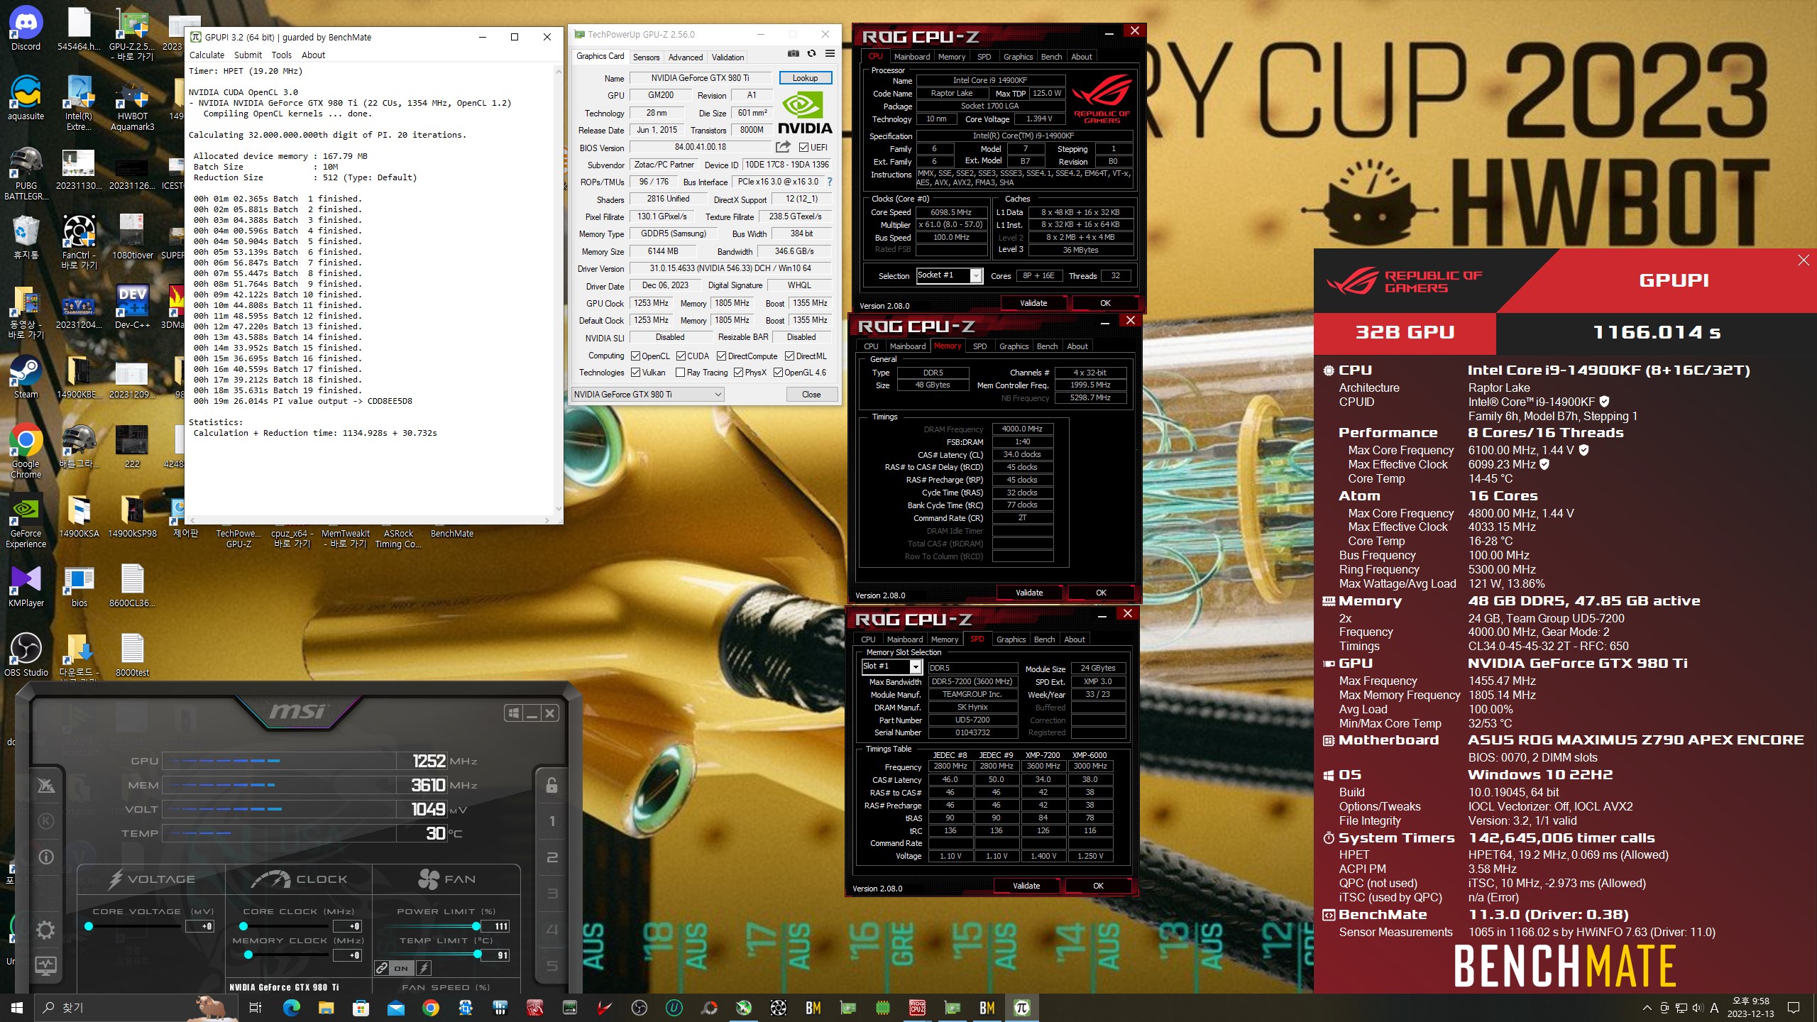Viewport: 1817px width, 1022px height.
Task: Toggle the DirectCompute checkbox in GPU-Z
Action: coord(721,356)
